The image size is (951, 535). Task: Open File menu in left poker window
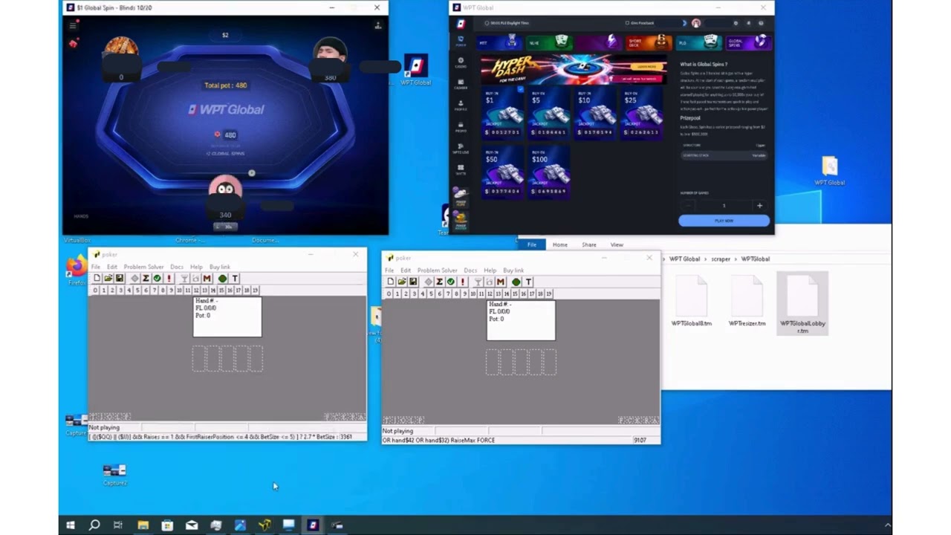click(x=96, y=267)
